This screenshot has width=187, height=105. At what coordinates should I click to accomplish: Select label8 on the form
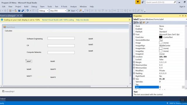[53, 61]
